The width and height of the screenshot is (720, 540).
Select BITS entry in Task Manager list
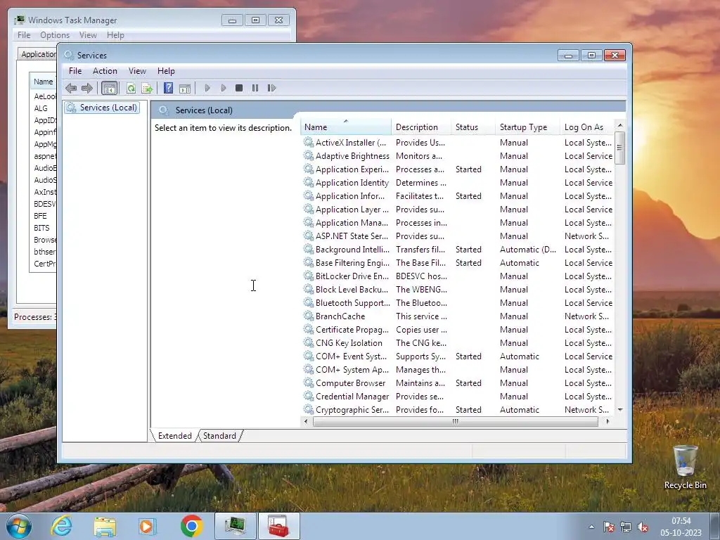(x=41, y=228)
